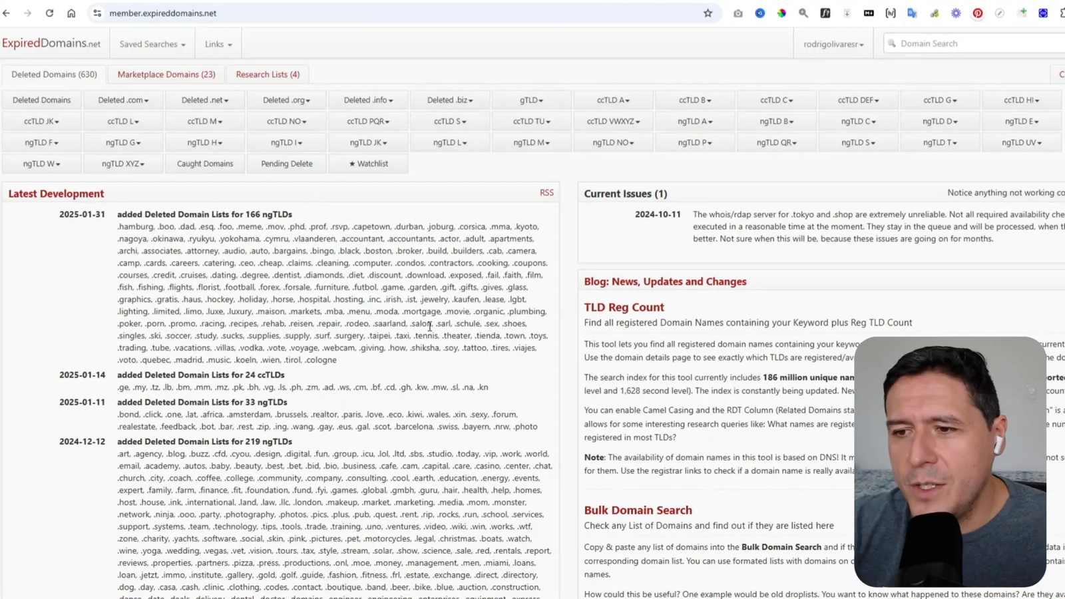Viewport: 1065px width, 599px height.
Task: Click the Pinterest extension icon
Action: [977, 13]
